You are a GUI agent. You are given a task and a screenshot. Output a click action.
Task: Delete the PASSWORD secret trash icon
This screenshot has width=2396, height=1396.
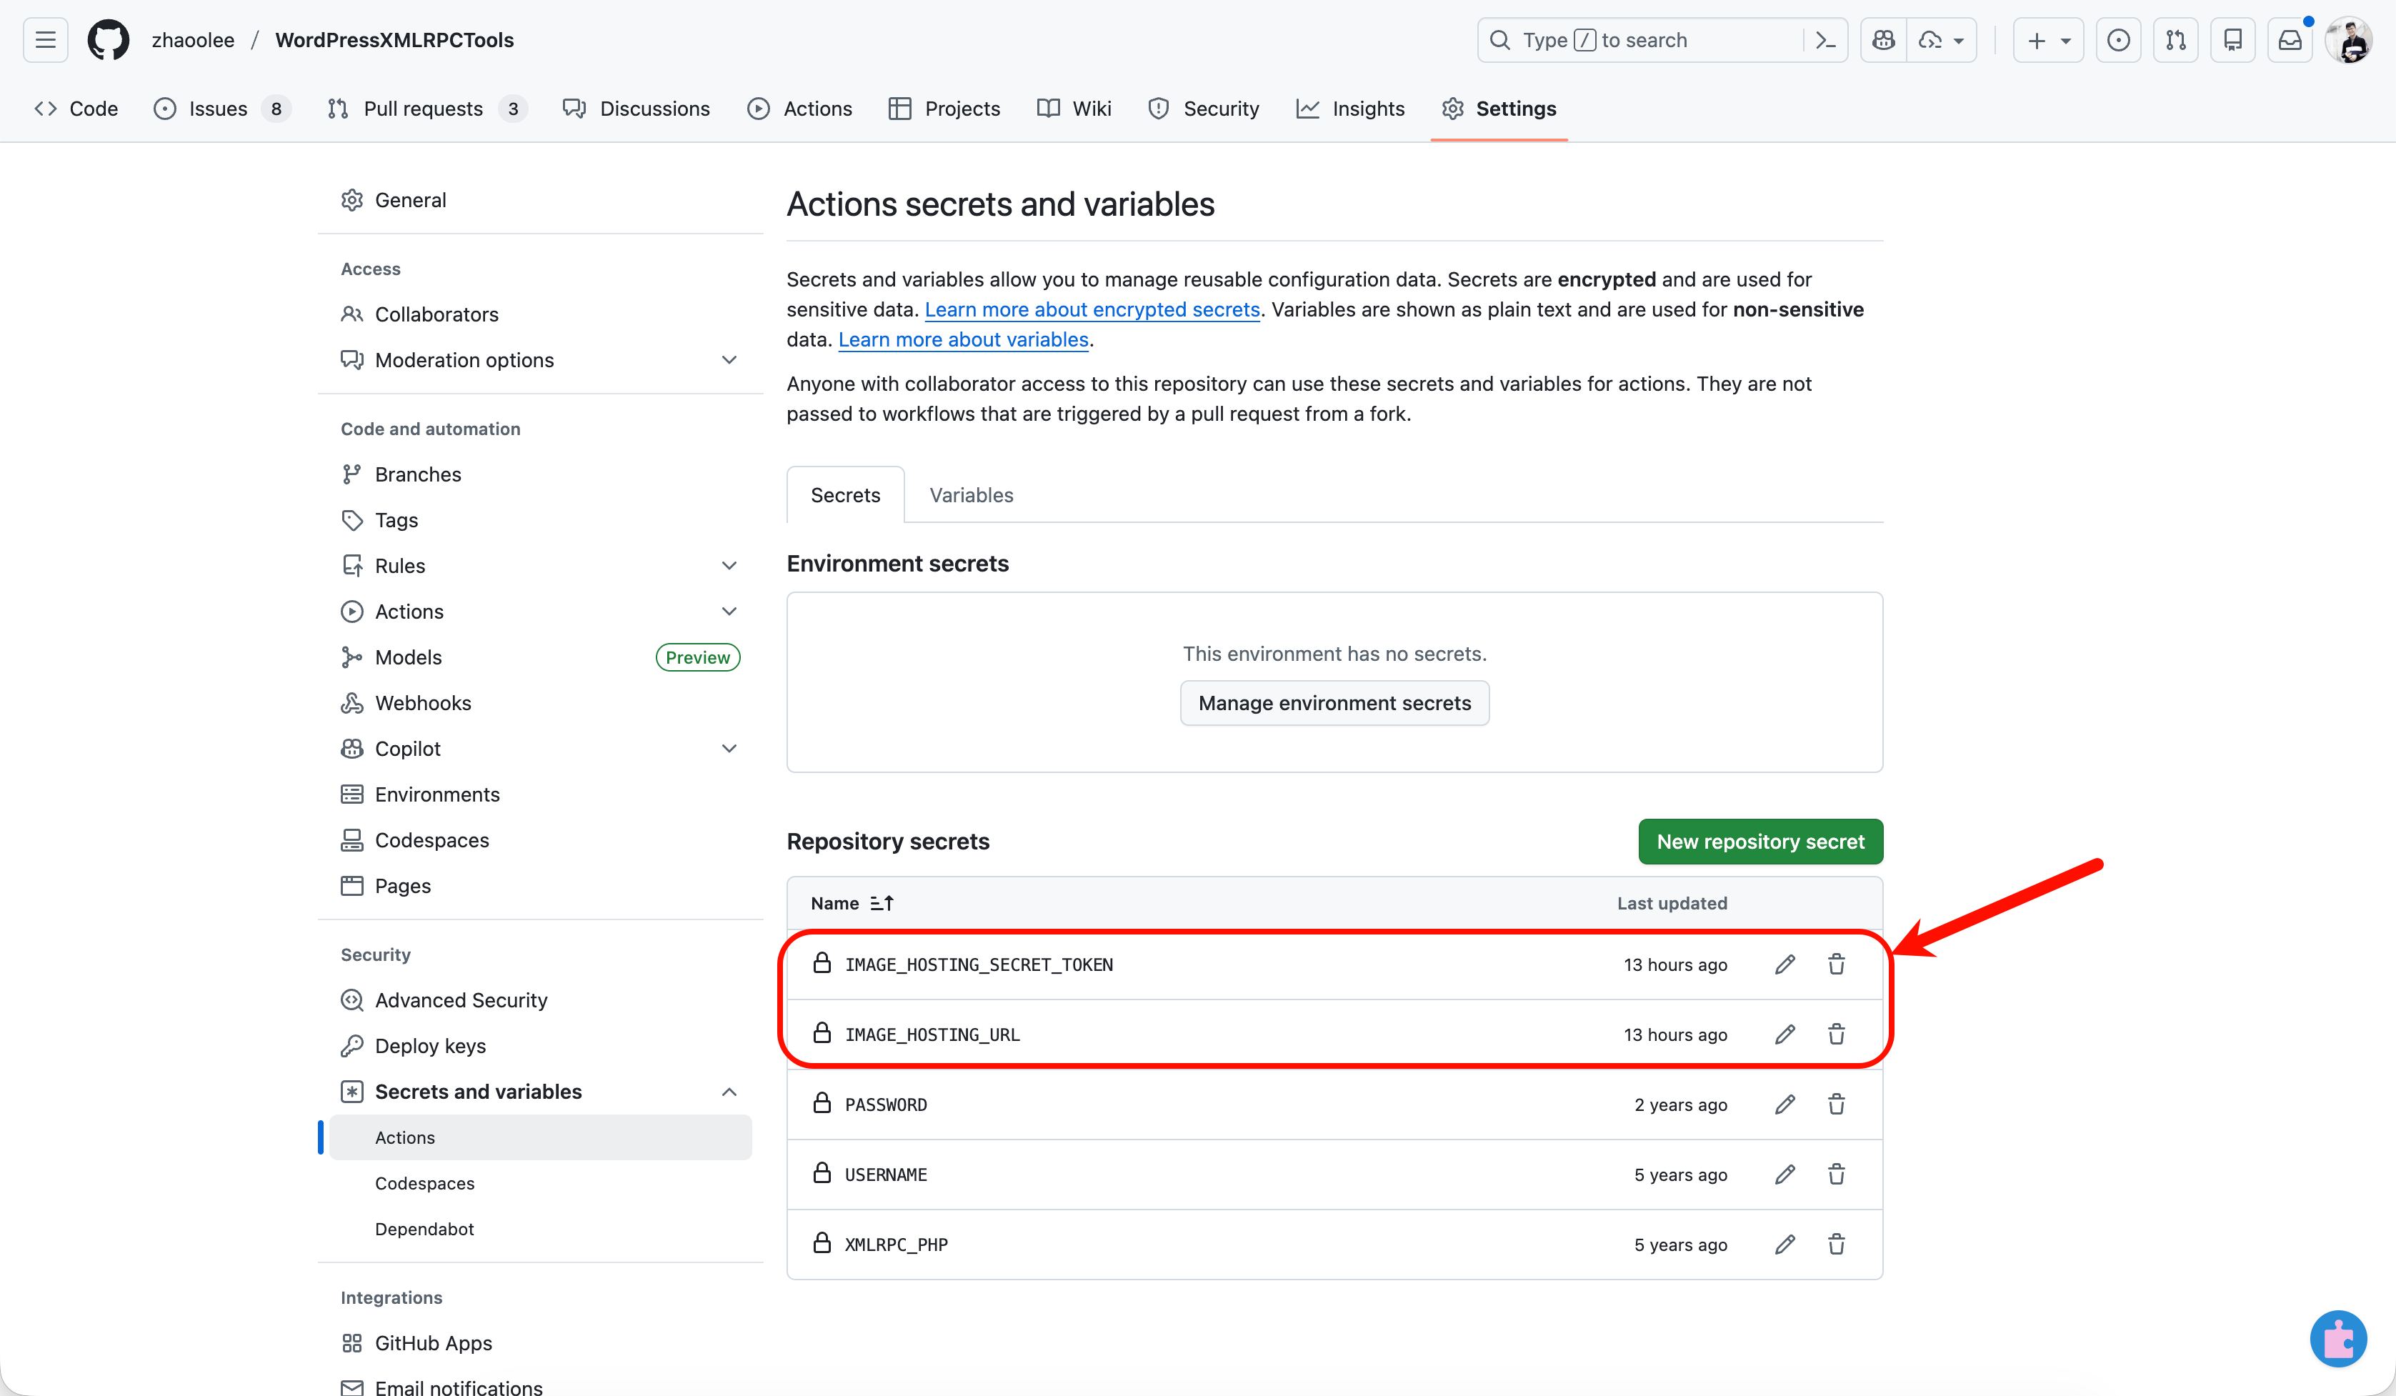click(x=1836, y=1104)
